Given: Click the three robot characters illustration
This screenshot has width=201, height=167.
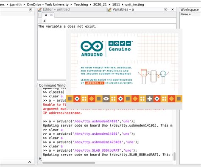Looking at the screenshot, I should coord(154,76).
